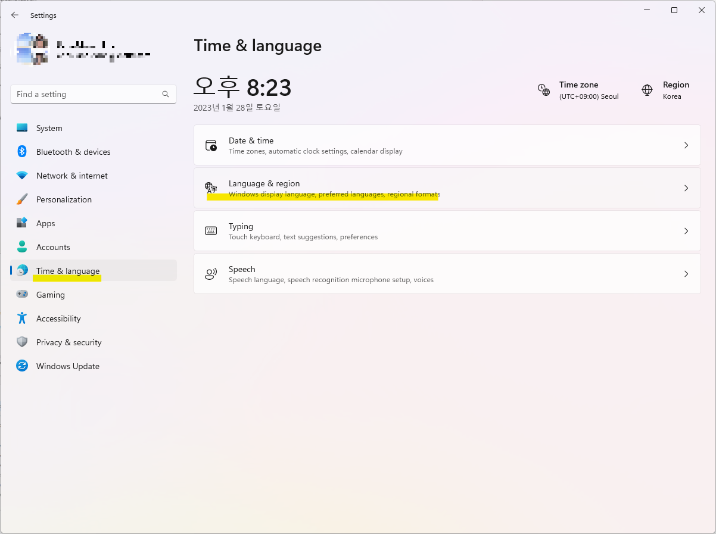The width and height of the screenshot is (716, 534).
Task: Select Privacy & security label
Action: coord(69,342)
